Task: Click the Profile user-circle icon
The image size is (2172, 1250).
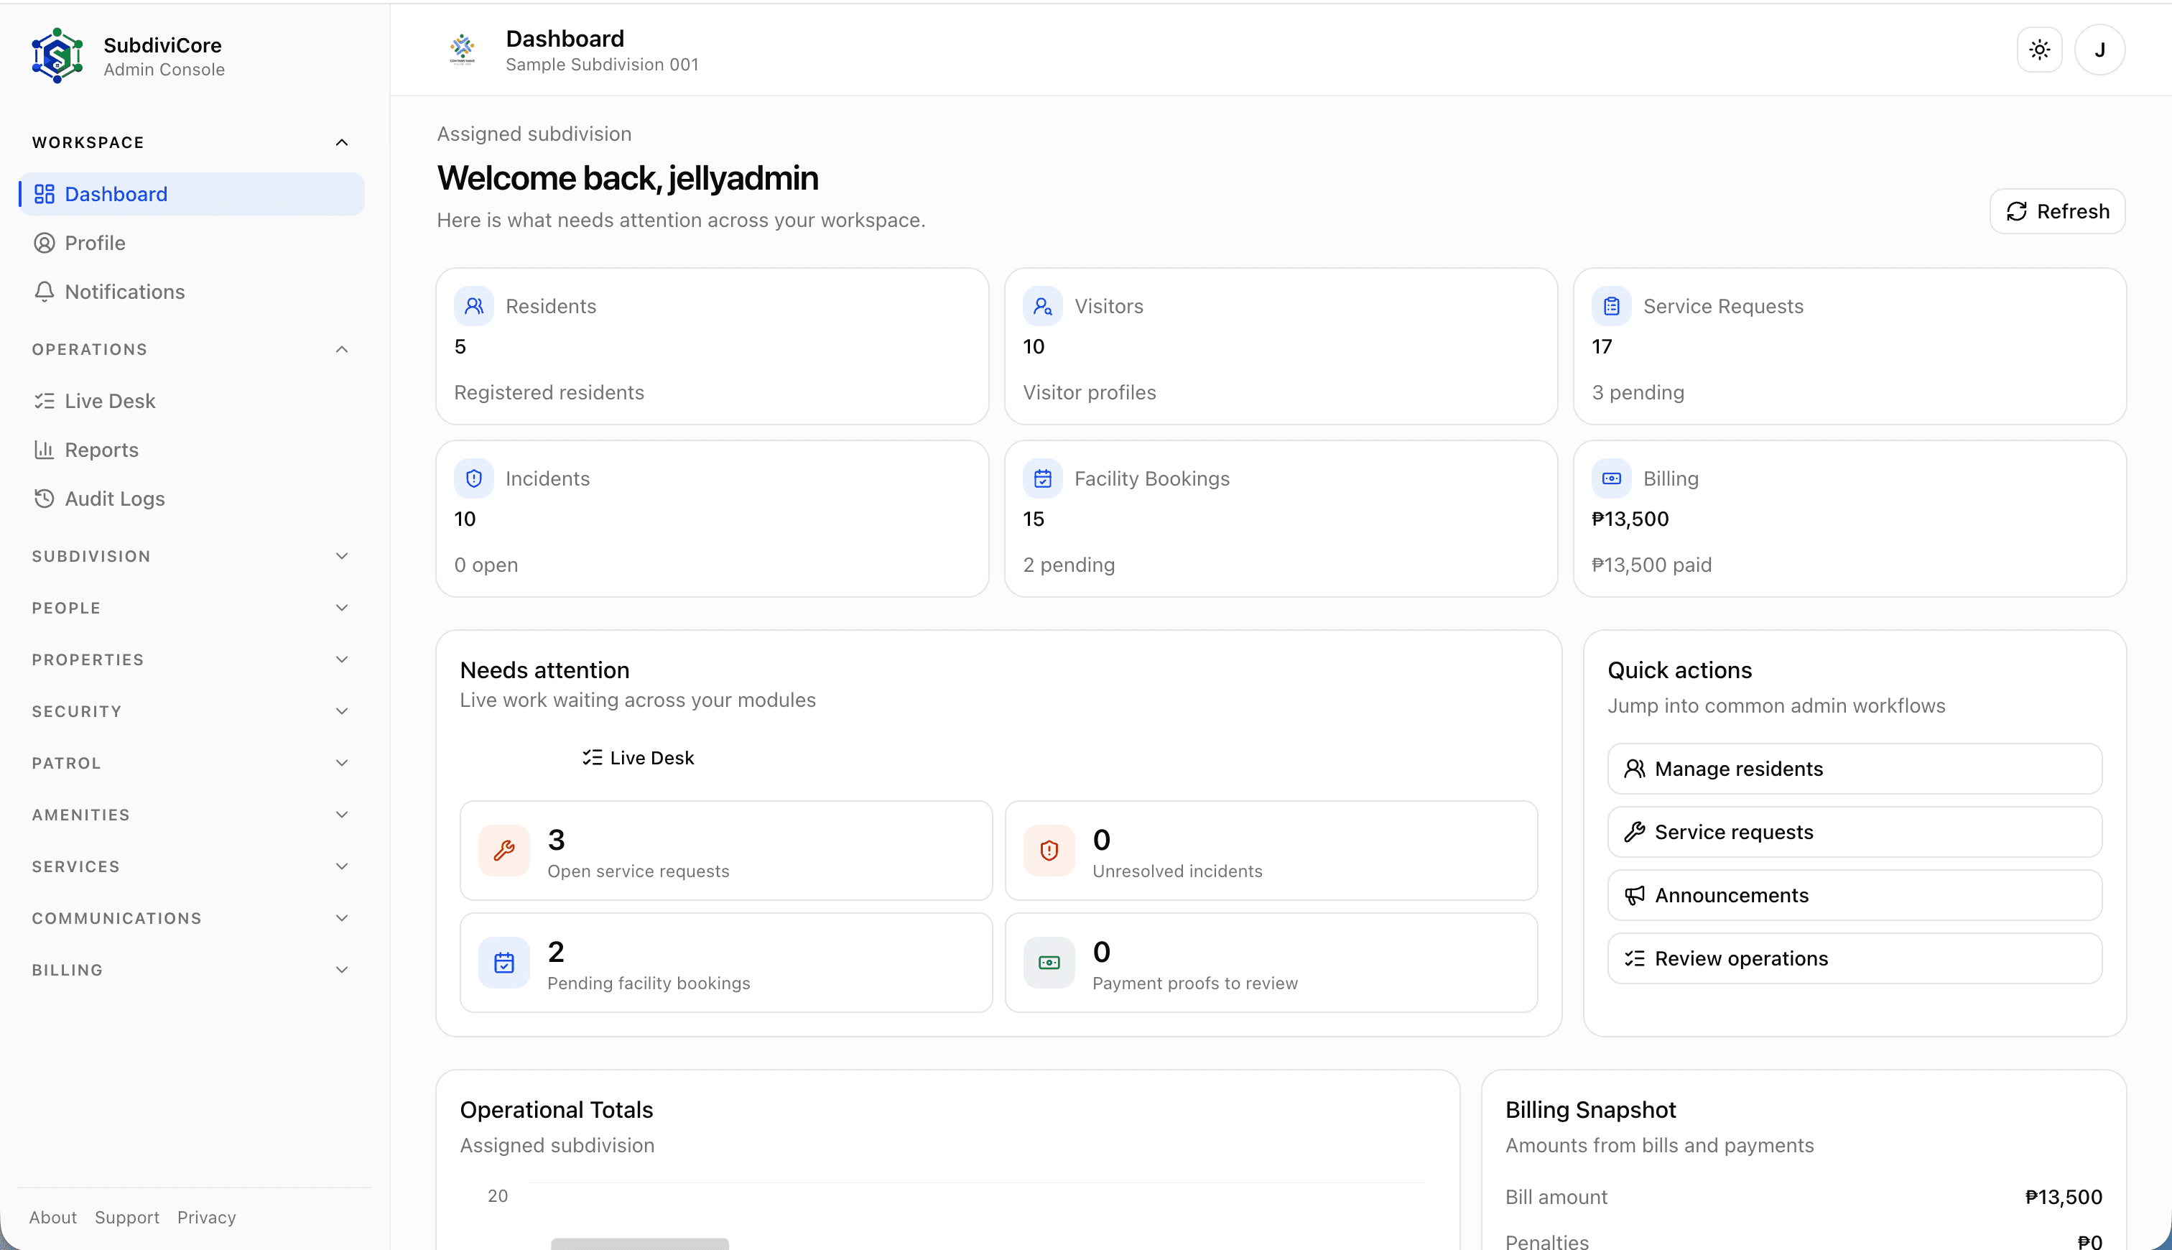Action: click(44, 243)
